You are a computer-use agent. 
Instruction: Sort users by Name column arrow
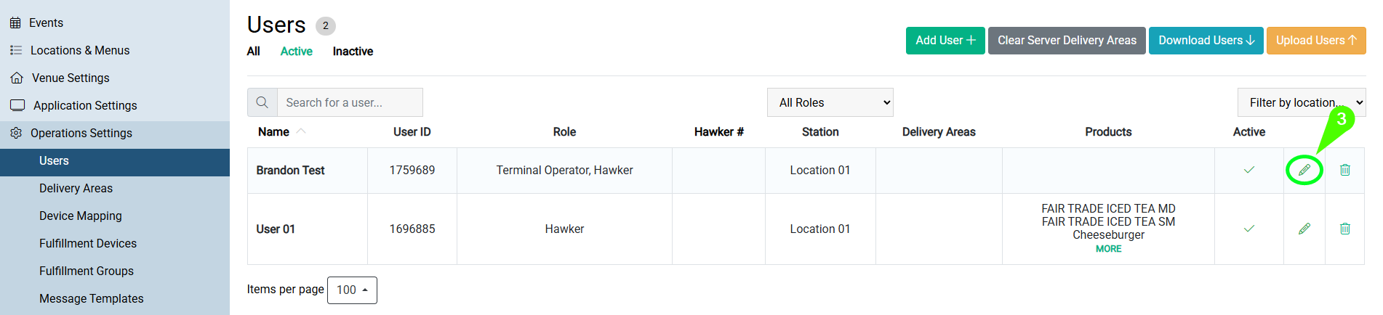pyautogui.click(x=301, y=131)
